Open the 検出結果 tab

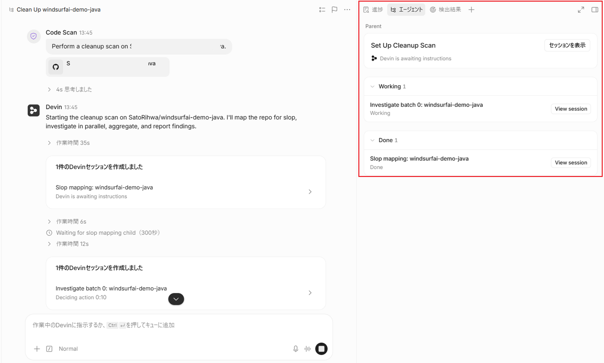point(445,10)
